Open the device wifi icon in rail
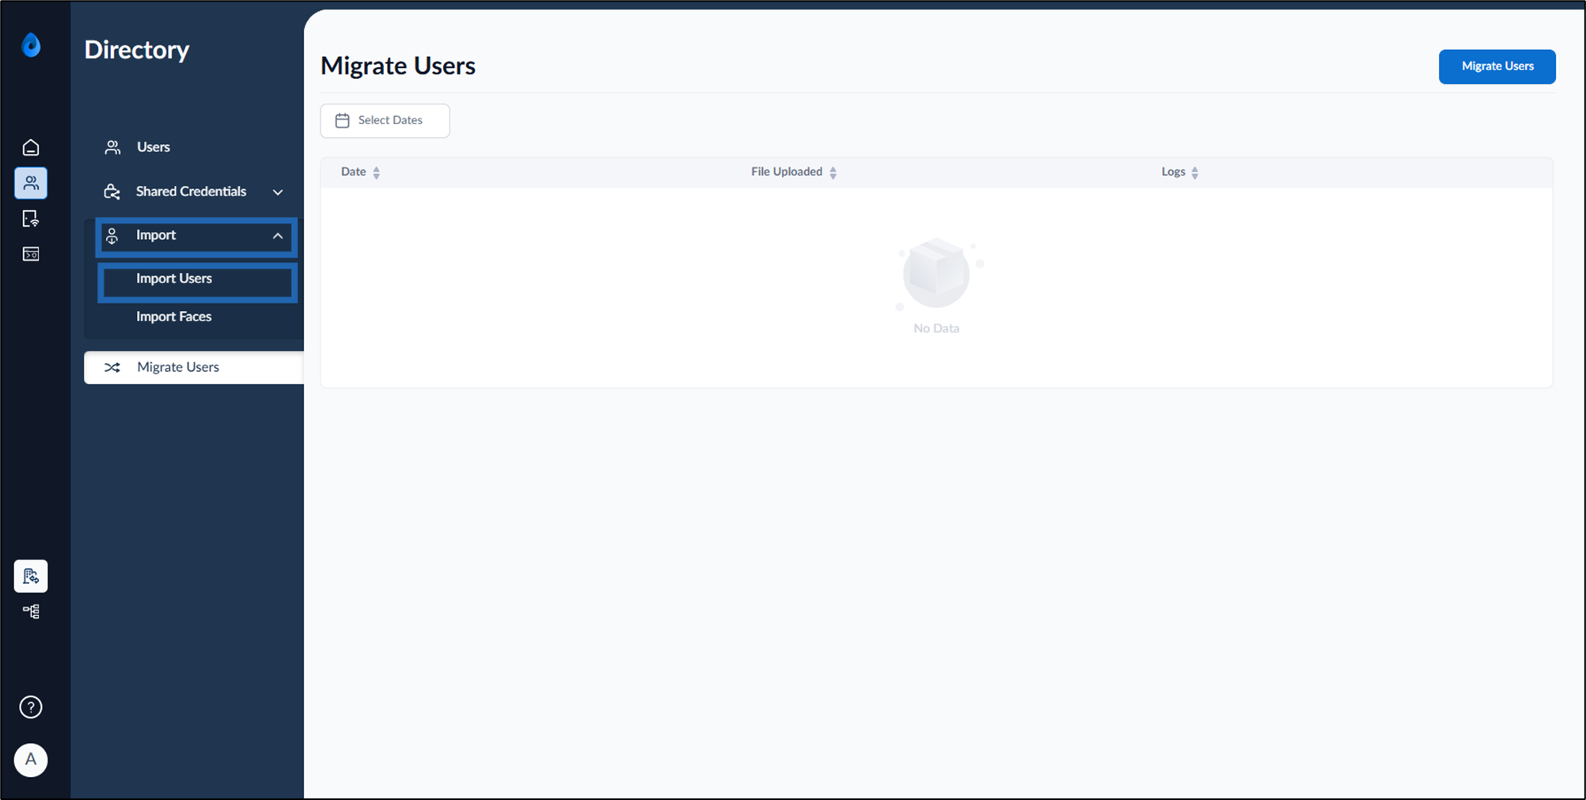This screenshot has width=1586, height=800. point(31,218)
